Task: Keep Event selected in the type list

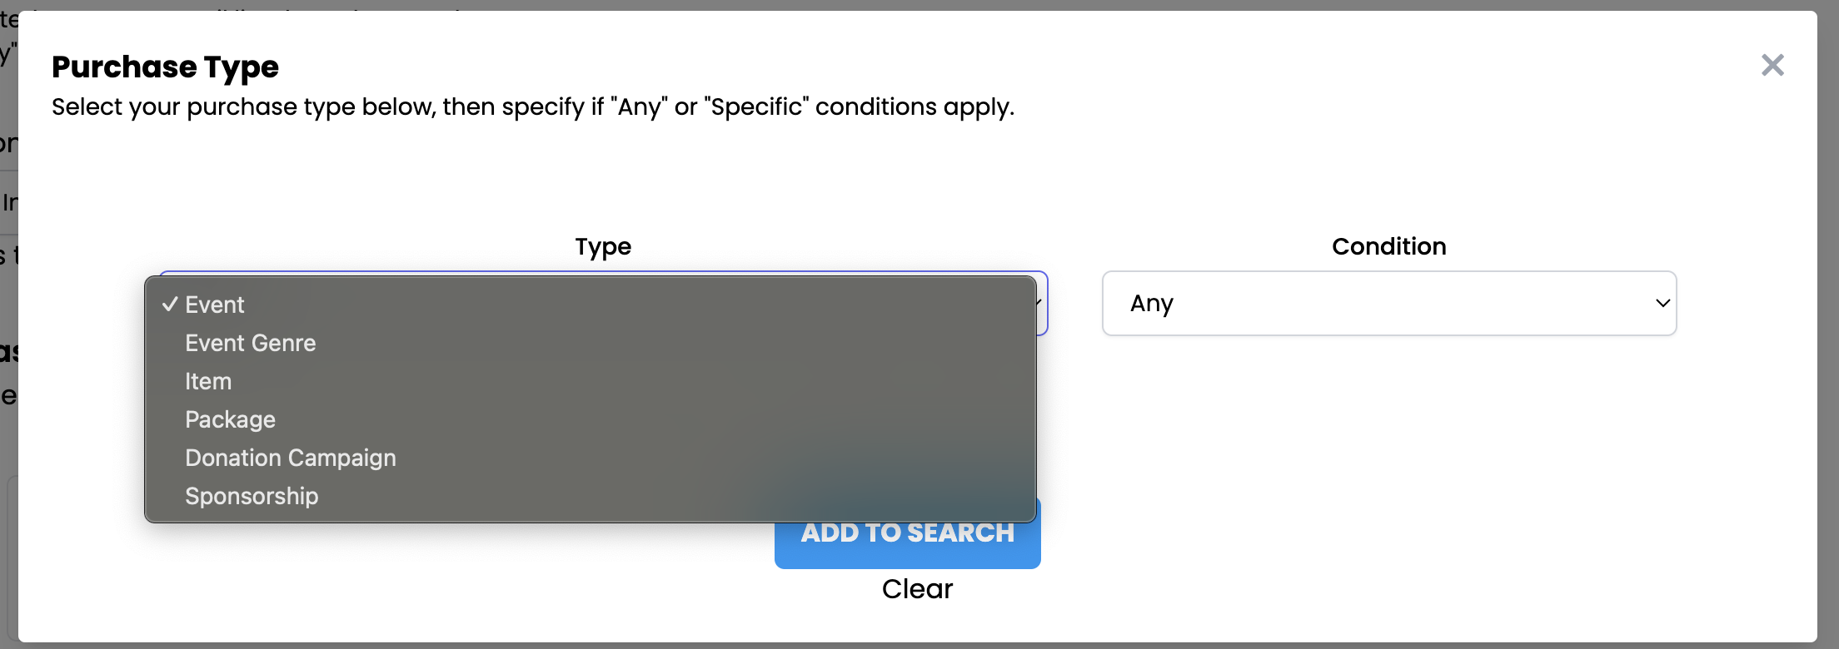Action: point(215,305)
